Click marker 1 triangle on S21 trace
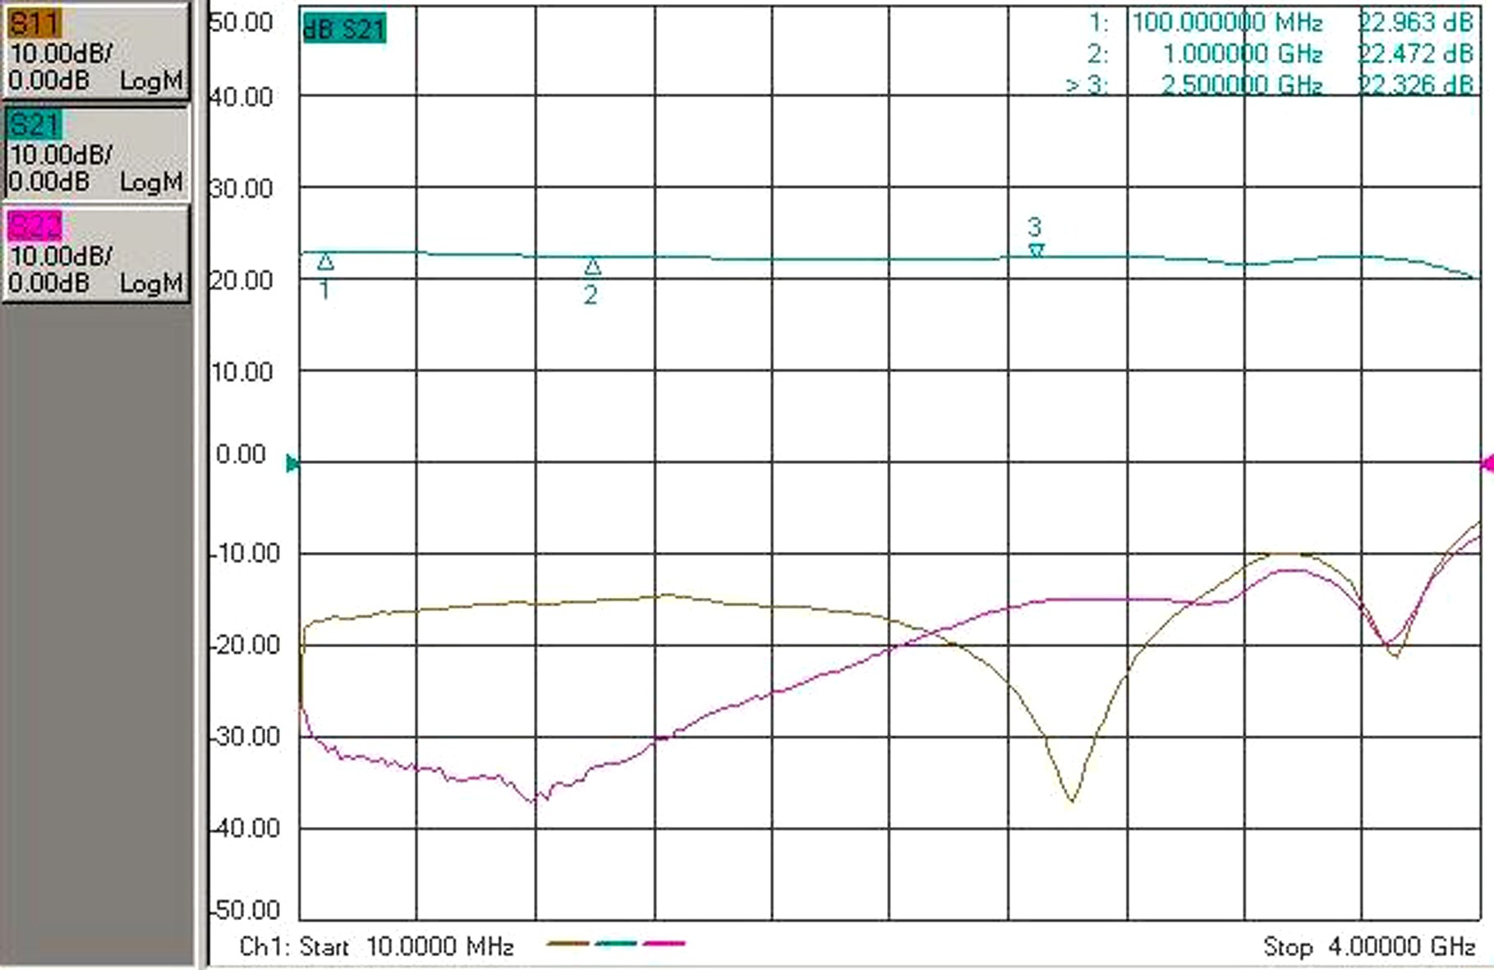 (325, 262)
